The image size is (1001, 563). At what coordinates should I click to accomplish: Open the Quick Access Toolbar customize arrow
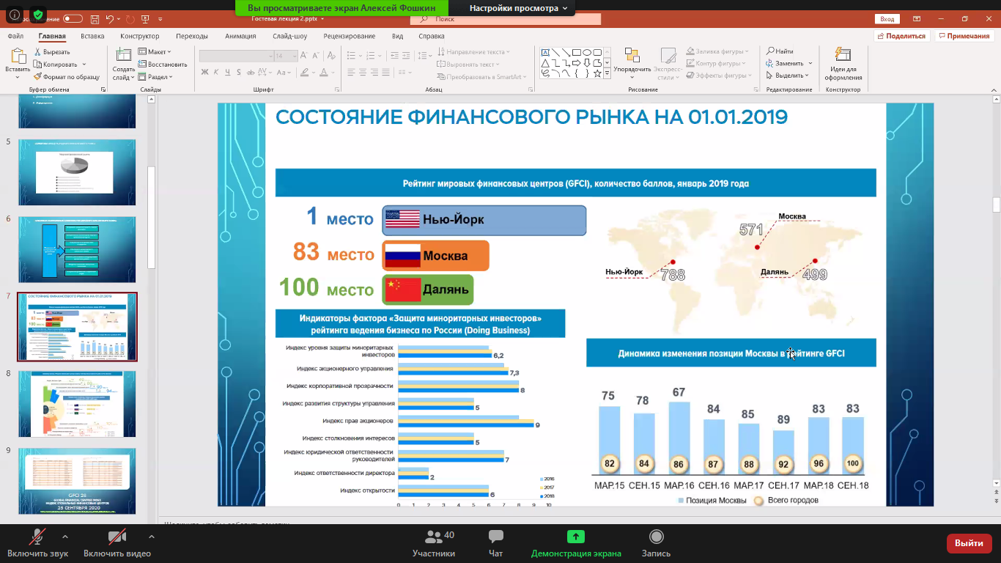pyautogui.click(x=160, y=19)
